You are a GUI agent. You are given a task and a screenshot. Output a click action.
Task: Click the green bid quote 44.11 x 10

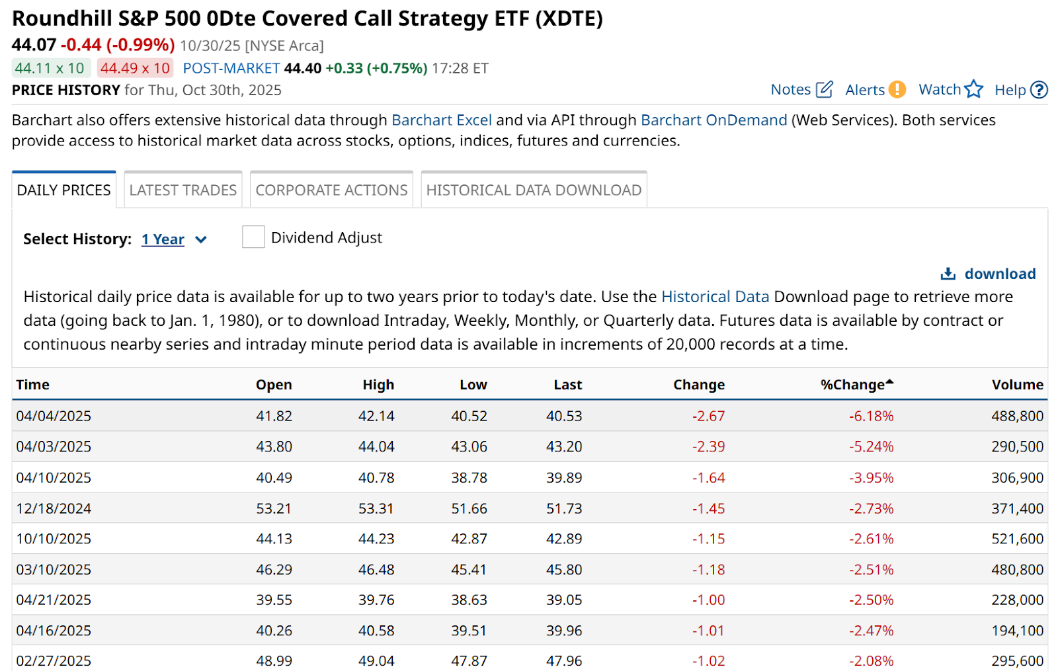pos(50,68)
